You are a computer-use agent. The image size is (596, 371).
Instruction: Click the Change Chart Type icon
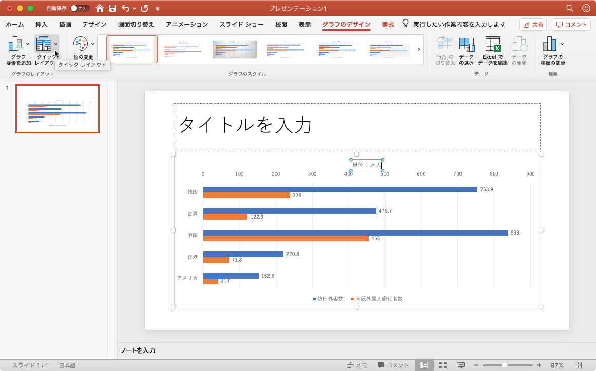click(550, 44)
